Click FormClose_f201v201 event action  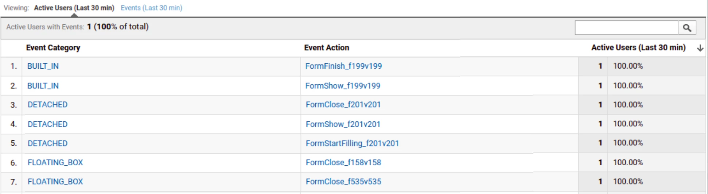pyautogui.click(x=343, y=105)
